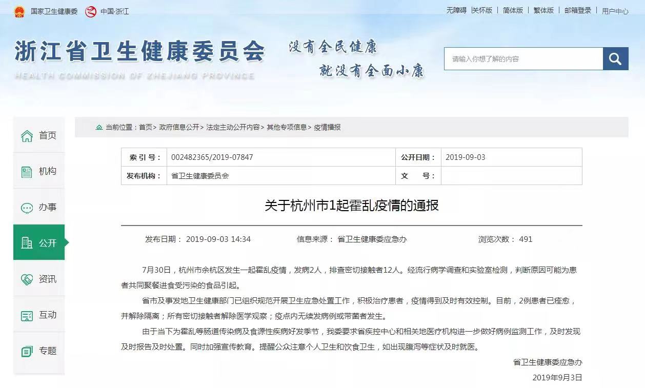Click the magnifier search button
The height and width of the screenshot is (388, 645).
[615, 59]
